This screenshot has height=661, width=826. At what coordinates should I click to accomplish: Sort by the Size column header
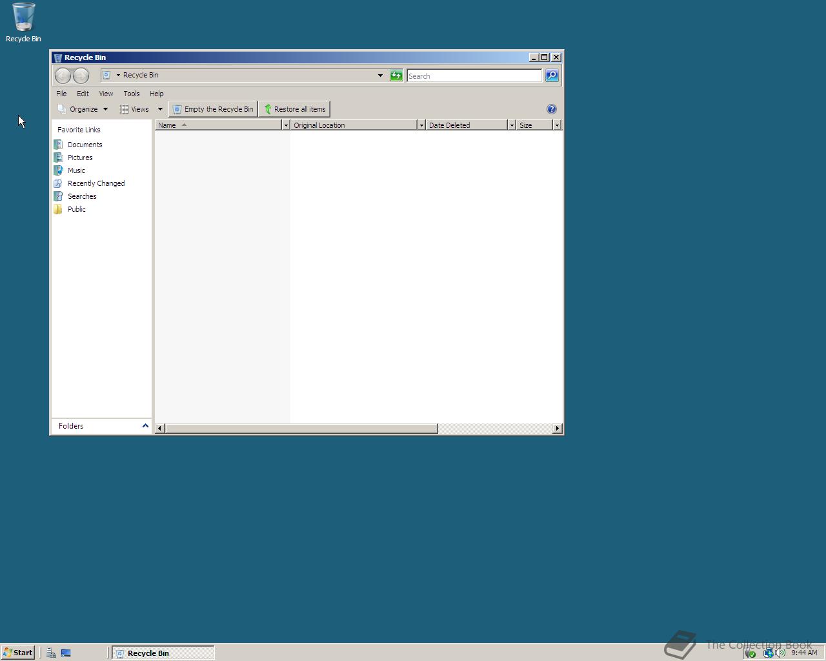[534, 125]
